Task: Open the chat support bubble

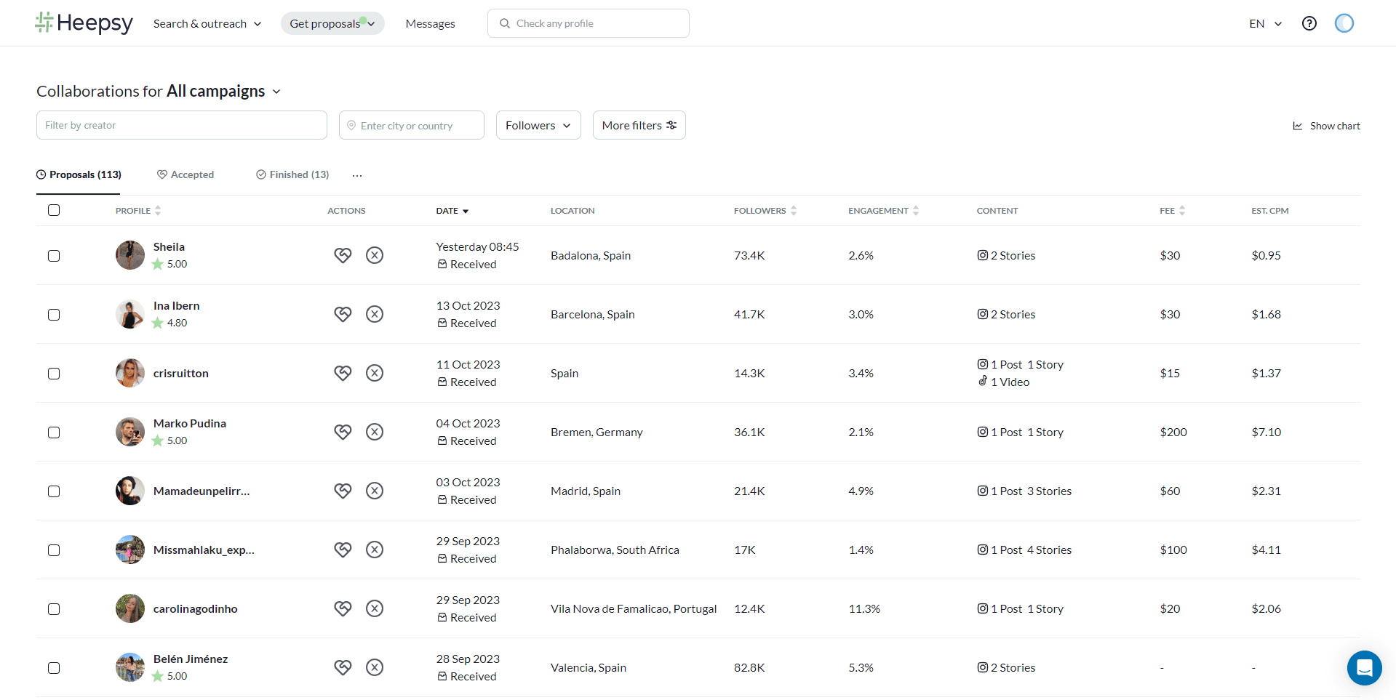Action: pos(1364,667)
